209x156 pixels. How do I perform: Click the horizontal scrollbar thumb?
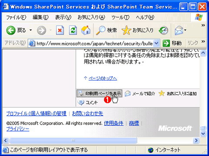(73, 140)
